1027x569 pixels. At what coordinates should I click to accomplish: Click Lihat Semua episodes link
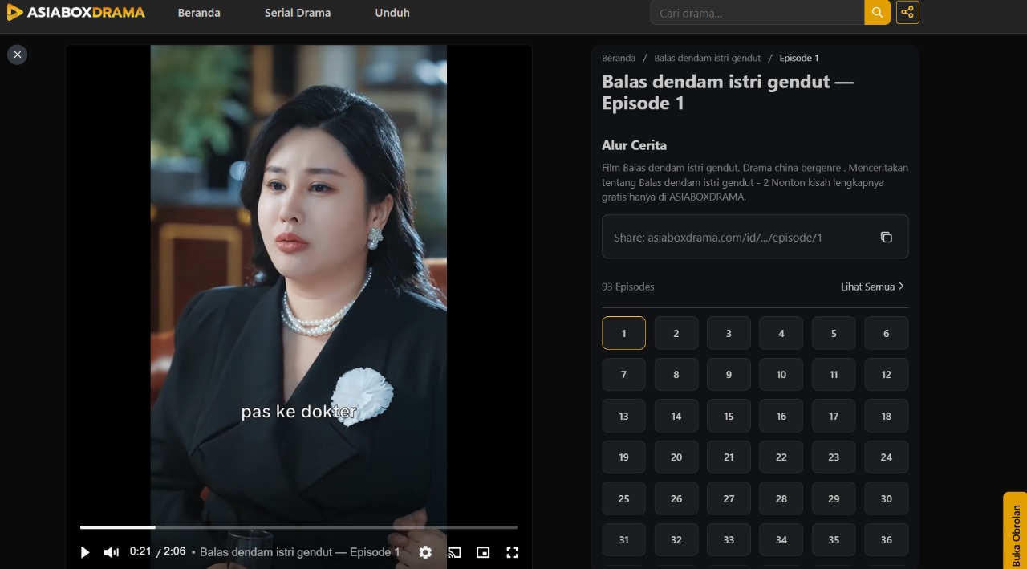click(873, 287)
